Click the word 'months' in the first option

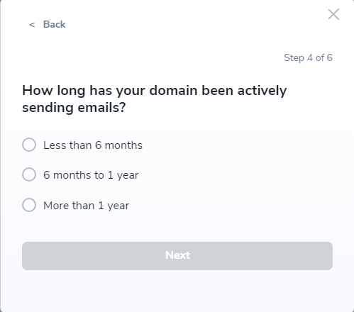pyautogui.click(x=123, y=145)
